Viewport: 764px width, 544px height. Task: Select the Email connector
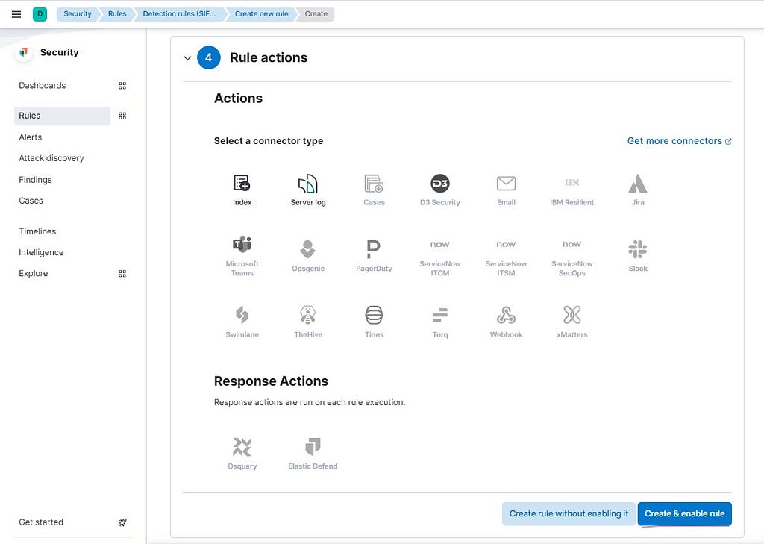(x=507, y=190)
